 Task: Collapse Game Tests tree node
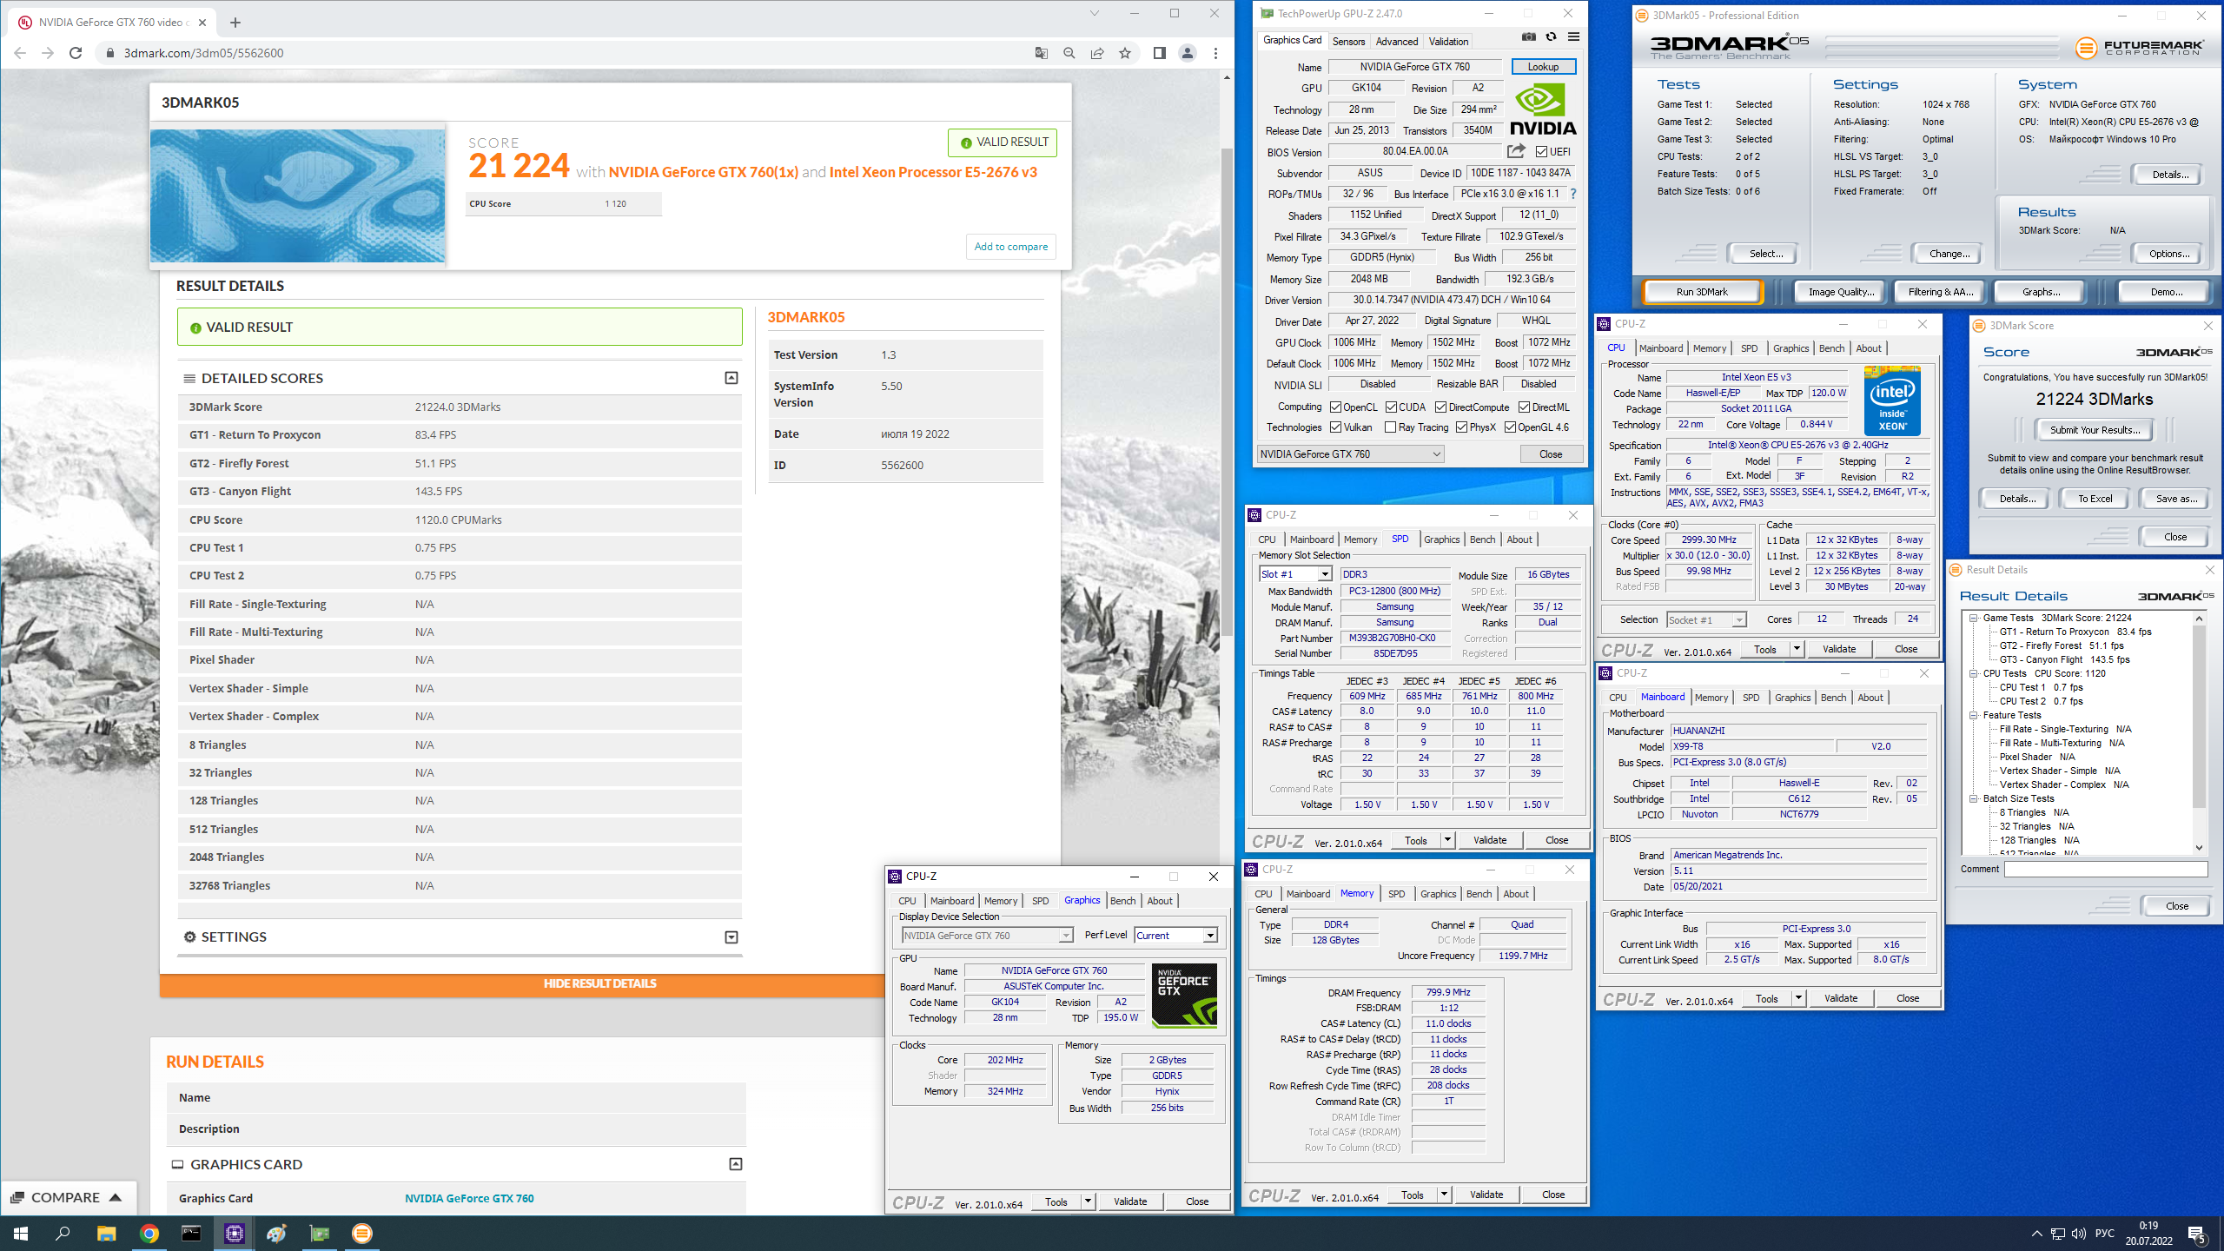1973,618
